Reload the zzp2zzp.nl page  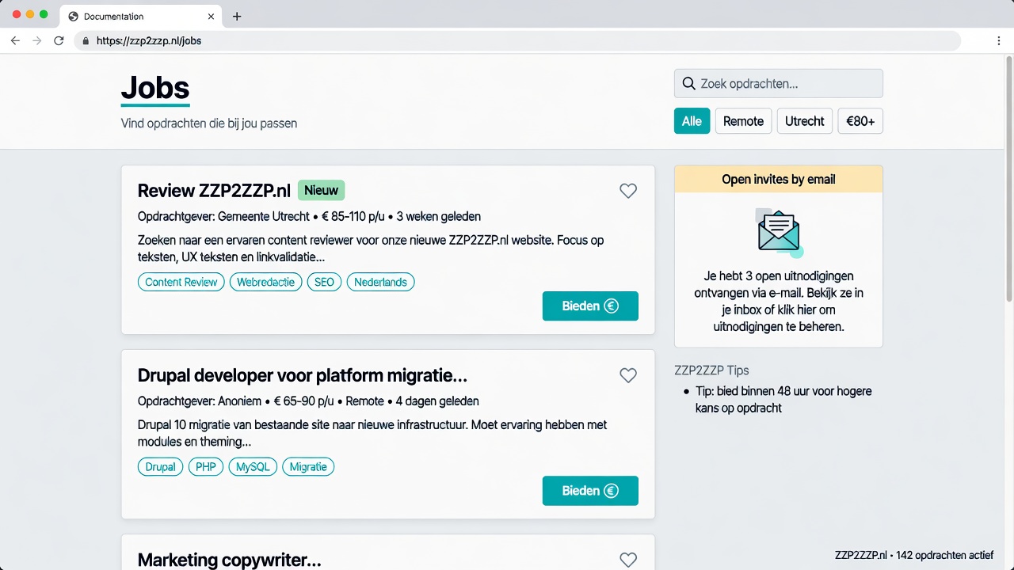pyautogui.click(x=59, y=40)
